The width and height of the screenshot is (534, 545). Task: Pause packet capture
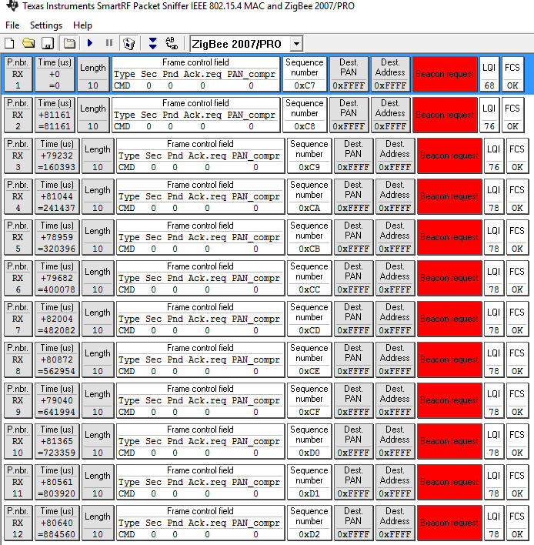pyautogui.click(x=109, y=43)
